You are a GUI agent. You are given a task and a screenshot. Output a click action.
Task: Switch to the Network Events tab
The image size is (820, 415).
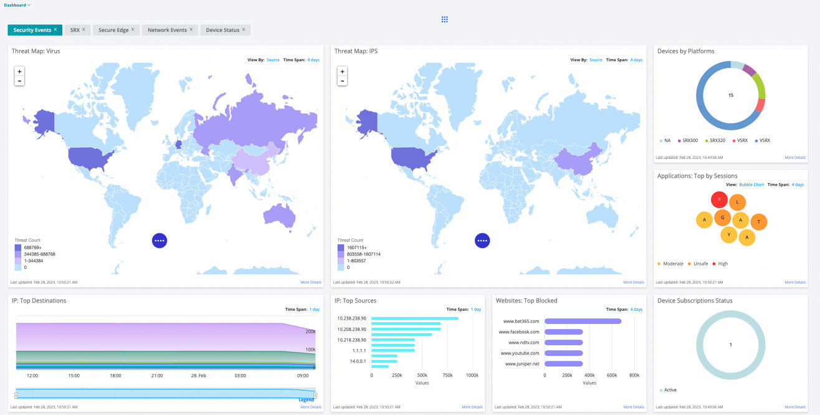point(167,30)
